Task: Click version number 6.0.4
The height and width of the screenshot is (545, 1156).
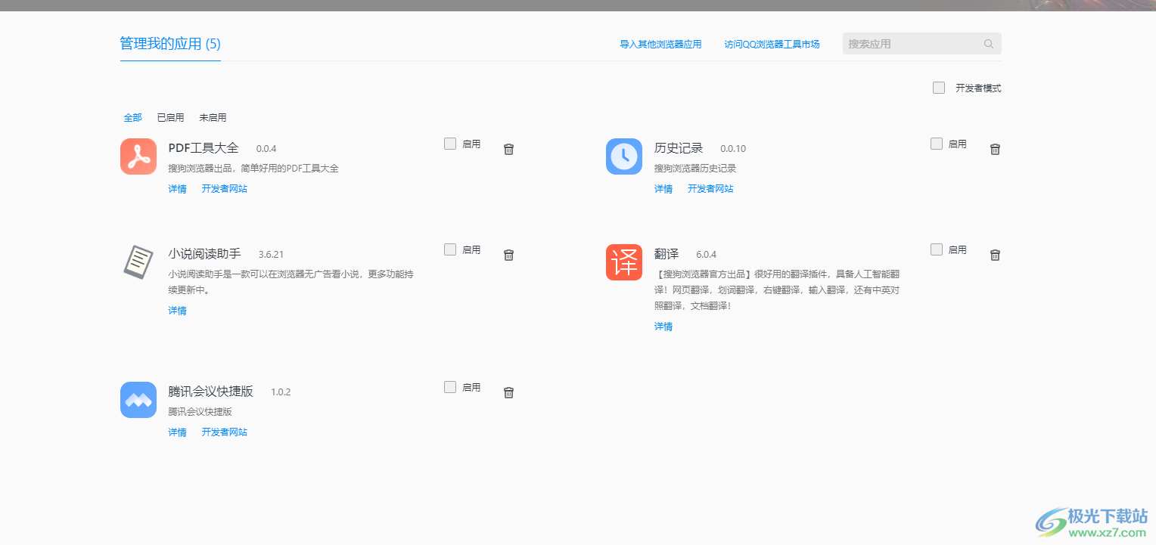Action: [707, 255]
